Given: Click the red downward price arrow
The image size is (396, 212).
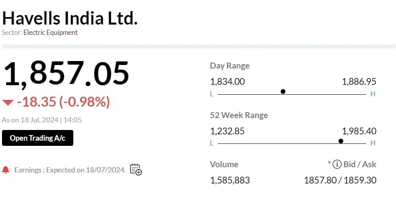Looking at the screenshot, I should click(x=8, y=103).
